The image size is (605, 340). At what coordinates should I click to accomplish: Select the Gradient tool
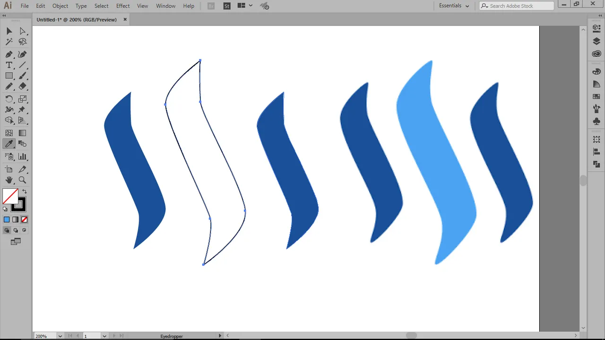pyautogui.click(x=22, y=133)
